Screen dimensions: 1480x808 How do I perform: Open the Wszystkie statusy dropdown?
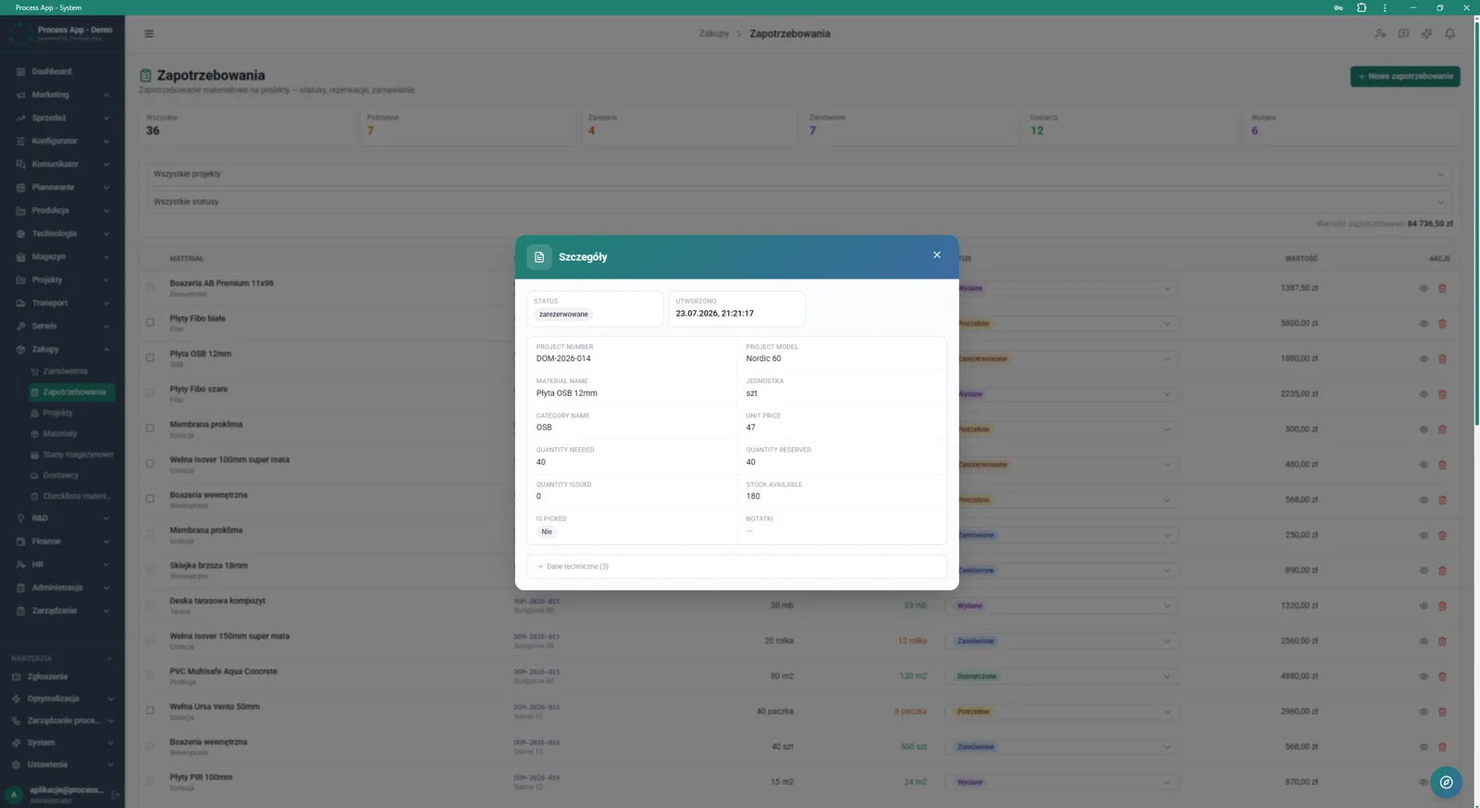[798, 202]
